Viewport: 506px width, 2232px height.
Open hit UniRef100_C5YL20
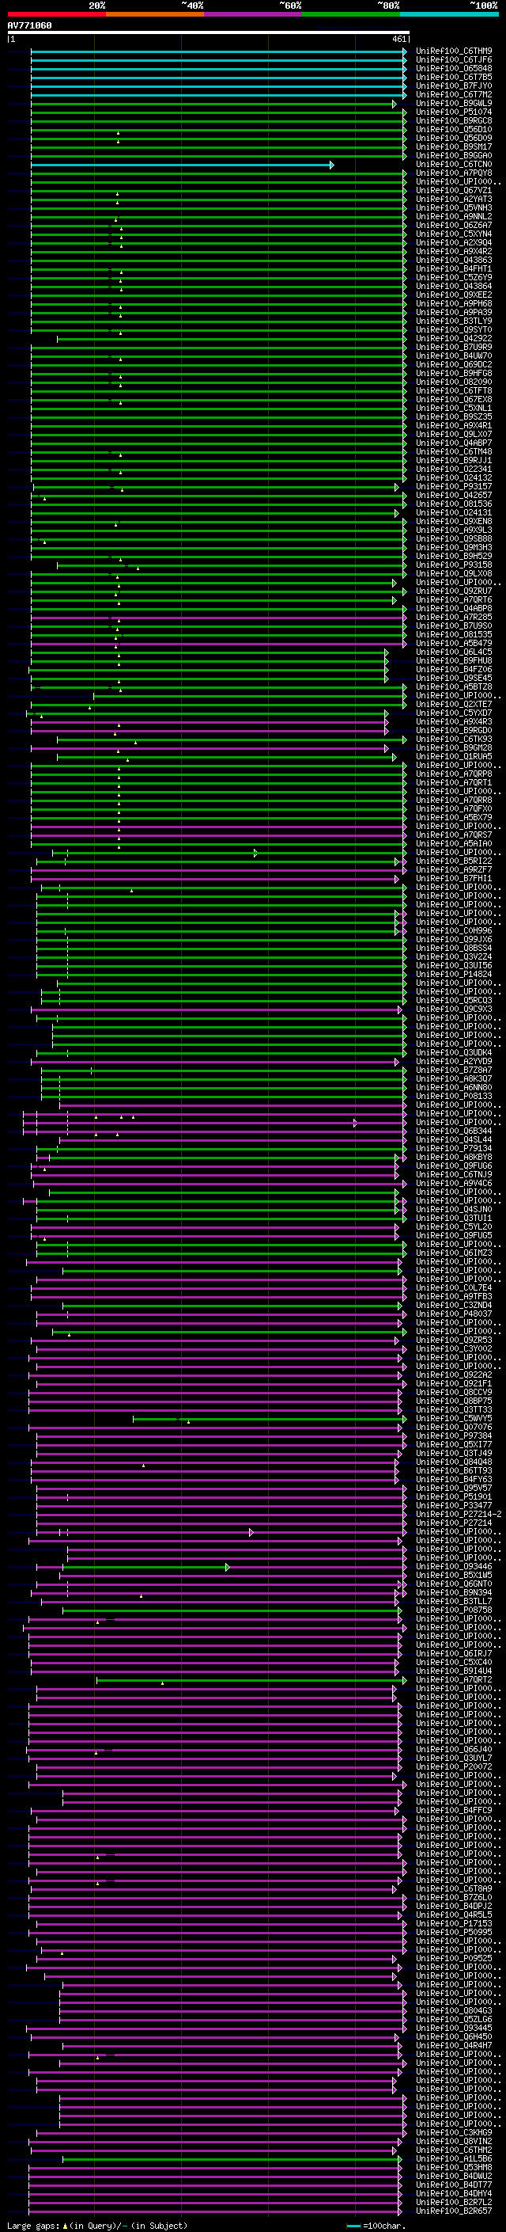454,1226
